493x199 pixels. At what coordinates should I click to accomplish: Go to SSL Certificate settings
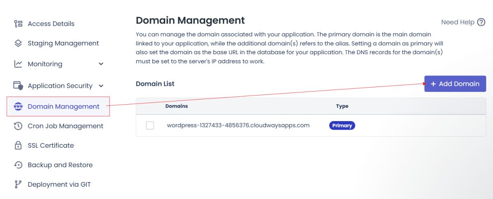(x=51, y=146)
